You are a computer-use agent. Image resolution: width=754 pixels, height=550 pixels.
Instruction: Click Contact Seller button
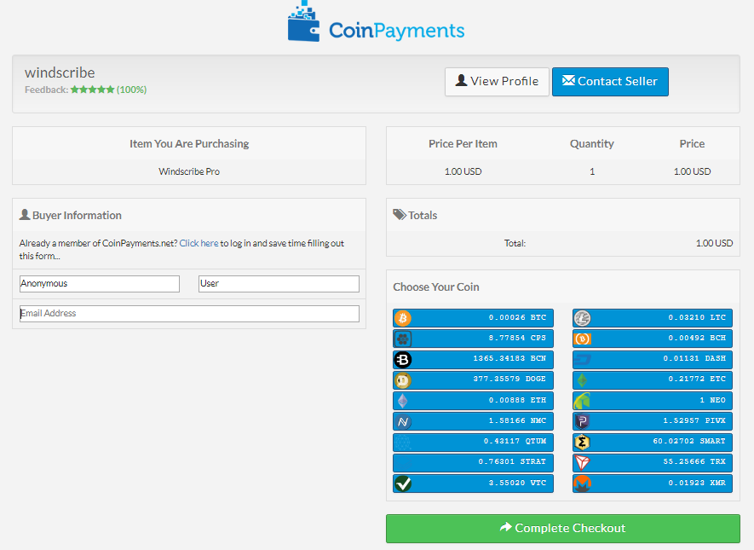click(610, 82)
